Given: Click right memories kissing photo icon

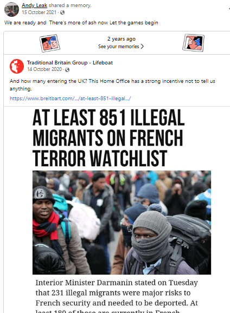Looking at the screenshot, I should pos(193,43).
